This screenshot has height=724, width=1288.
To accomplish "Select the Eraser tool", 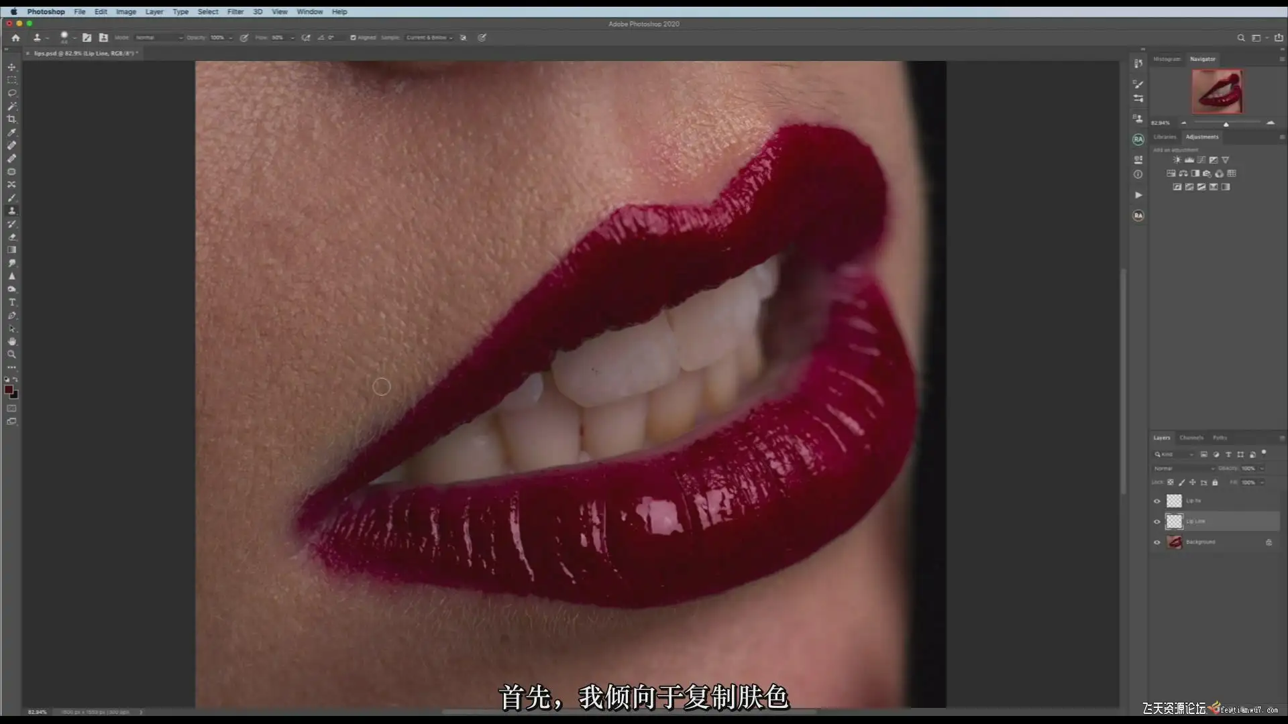I will (x=11, y=237).
